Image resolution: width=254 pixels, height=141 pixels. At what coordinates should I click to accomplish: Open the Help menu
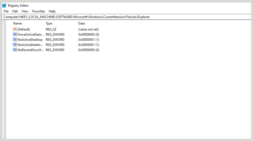click(52, 11)
